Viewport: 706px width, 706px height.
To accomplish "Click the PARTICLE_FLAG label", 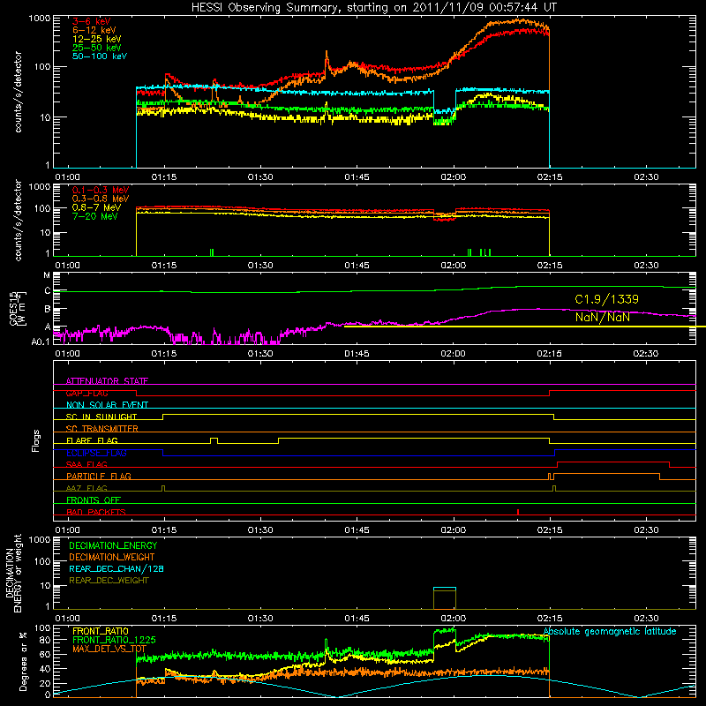I will pyautogui.click(x=99, y=476).
